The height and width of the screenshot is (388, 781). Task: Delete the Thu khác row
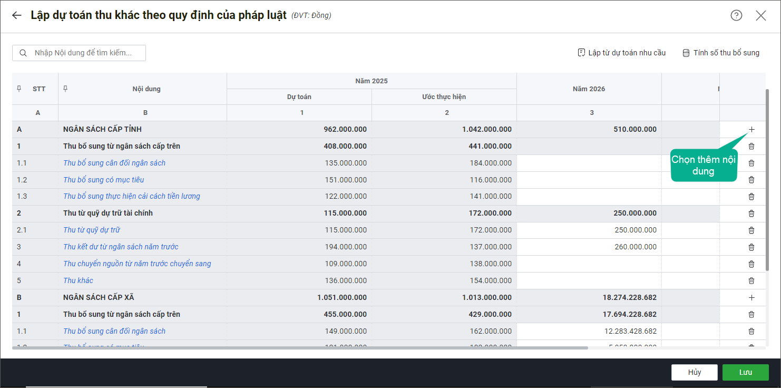point(751,280)
